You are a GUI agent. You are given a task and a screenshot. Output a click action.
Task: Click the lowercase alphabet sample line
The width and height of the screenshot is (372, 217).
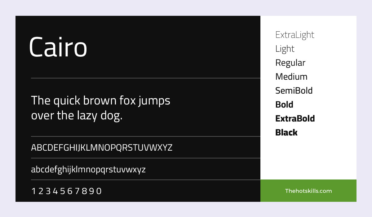pos(88,170)
